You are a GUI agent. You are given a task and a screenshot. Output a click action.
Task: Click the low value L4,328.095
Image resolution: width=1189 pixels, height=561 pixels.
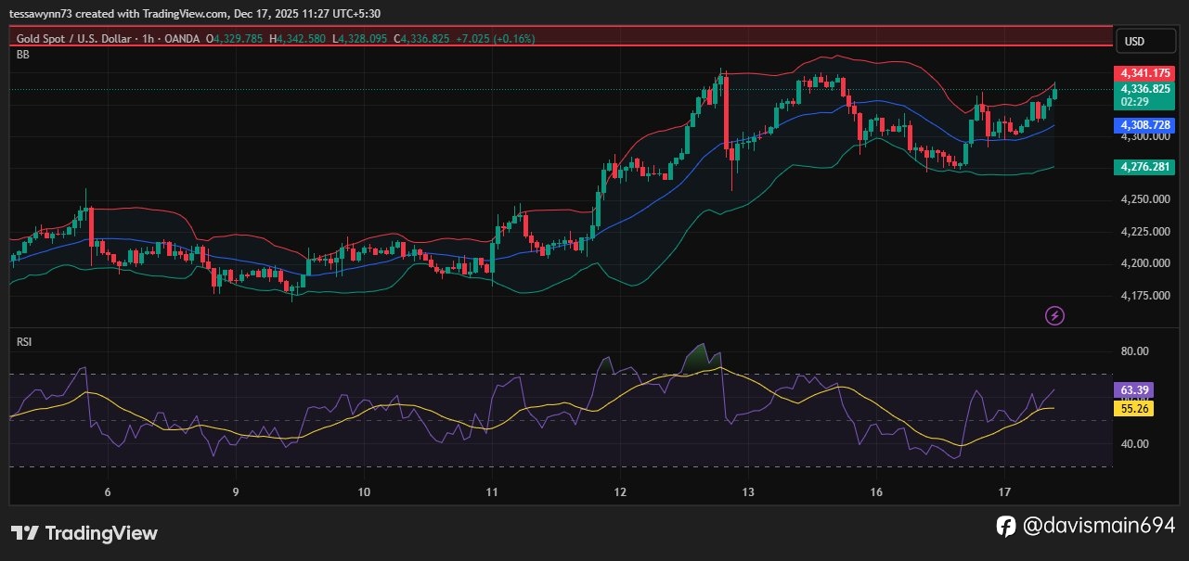(360, 38)
